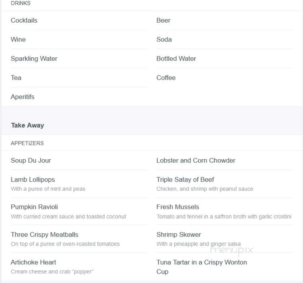This screenshot has width=303, height=283.
Task: Select the Cocktails drink item
Action: [x=24, y=20]
